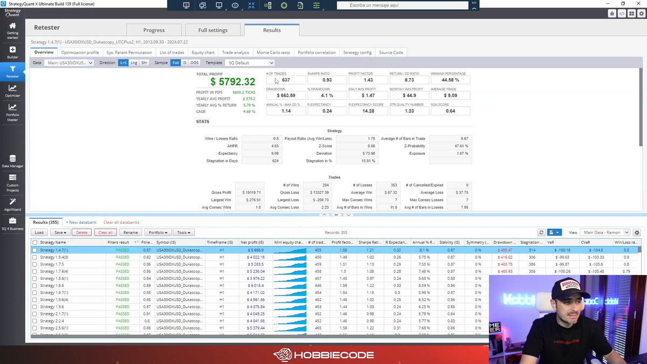Viewport: 647px width, 364px height.
Task: Toggle direction to Lng only
Action: [134, 63]
